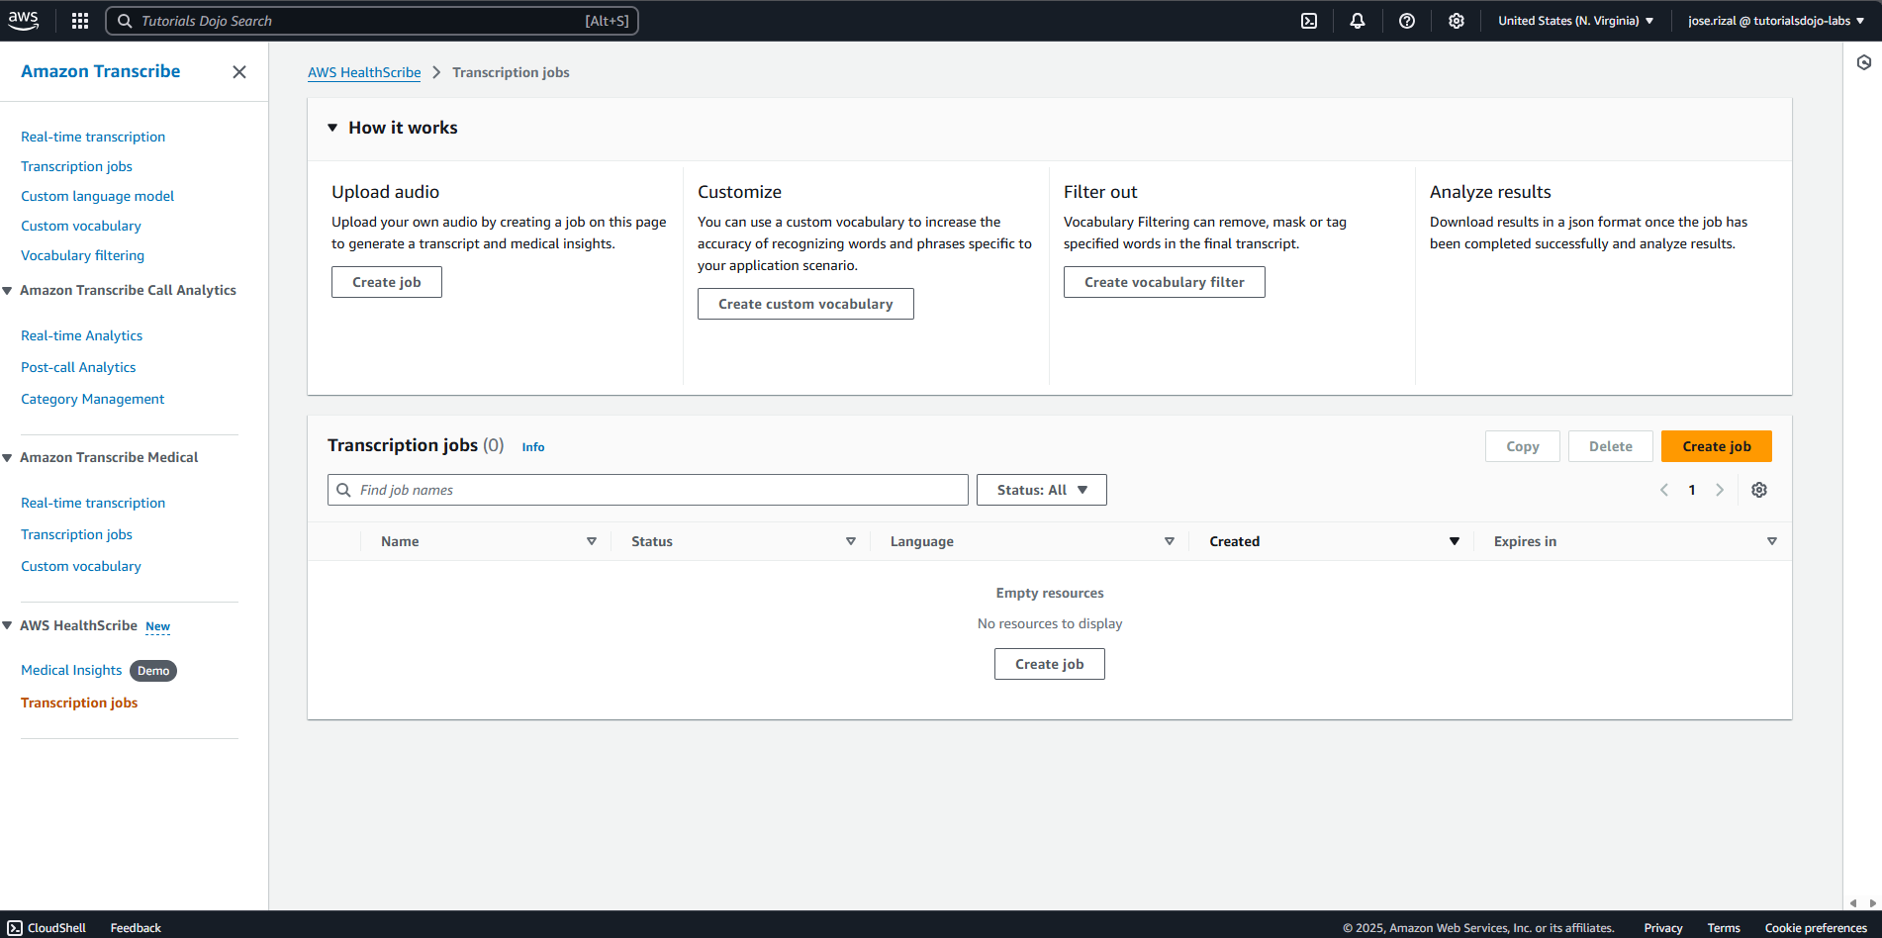Click the New badge beside AWS HealthScribe

click(x=158, y=626)
